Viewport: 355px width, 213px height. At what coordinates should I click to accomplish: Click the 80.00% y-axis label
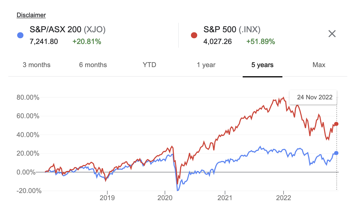28,97
